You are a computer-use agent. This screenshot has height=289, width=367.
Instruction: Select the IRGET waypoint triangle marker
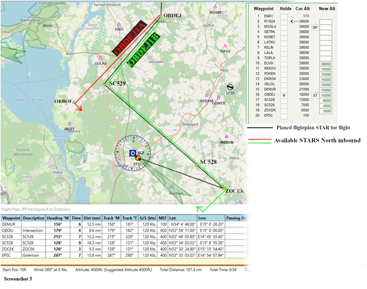(x=69, y=124)
